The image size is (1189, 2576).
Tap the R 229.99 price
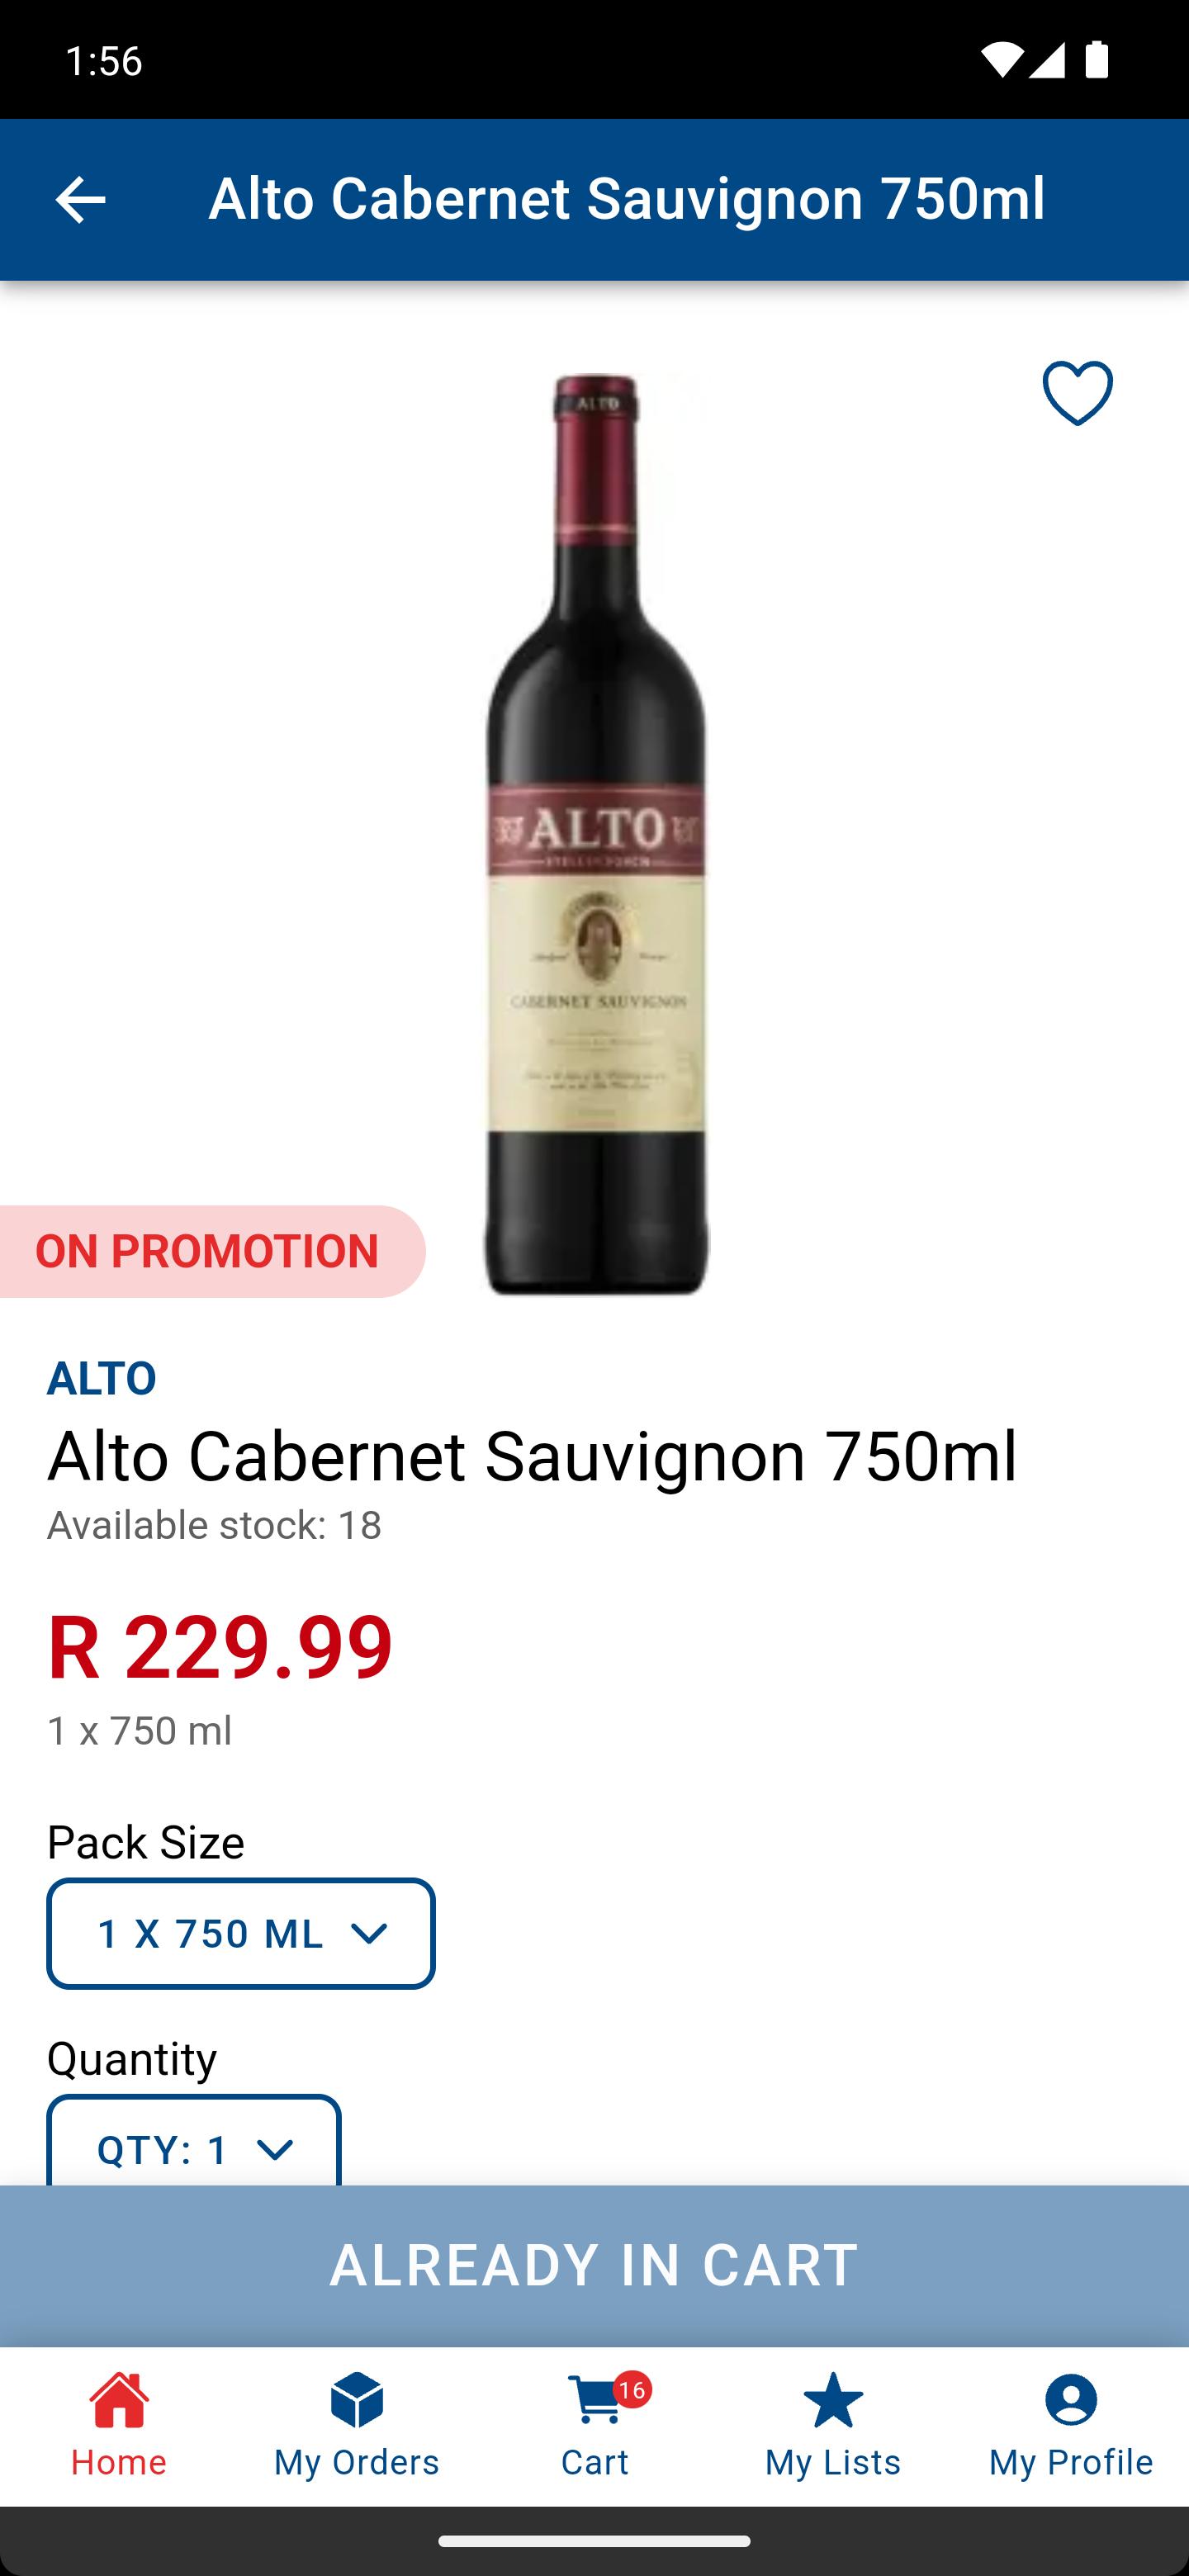(x=220, y=1646)
